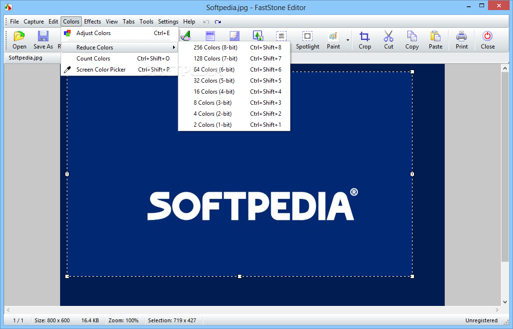Viewport: 513px width, 329px height.
Task: Select 8 Colors (3-bit)
Action: point(234,103)
